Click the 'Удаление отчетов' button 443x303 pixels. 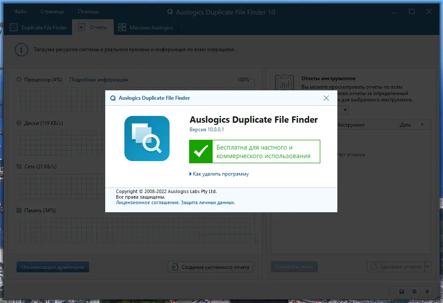[396, 267]
